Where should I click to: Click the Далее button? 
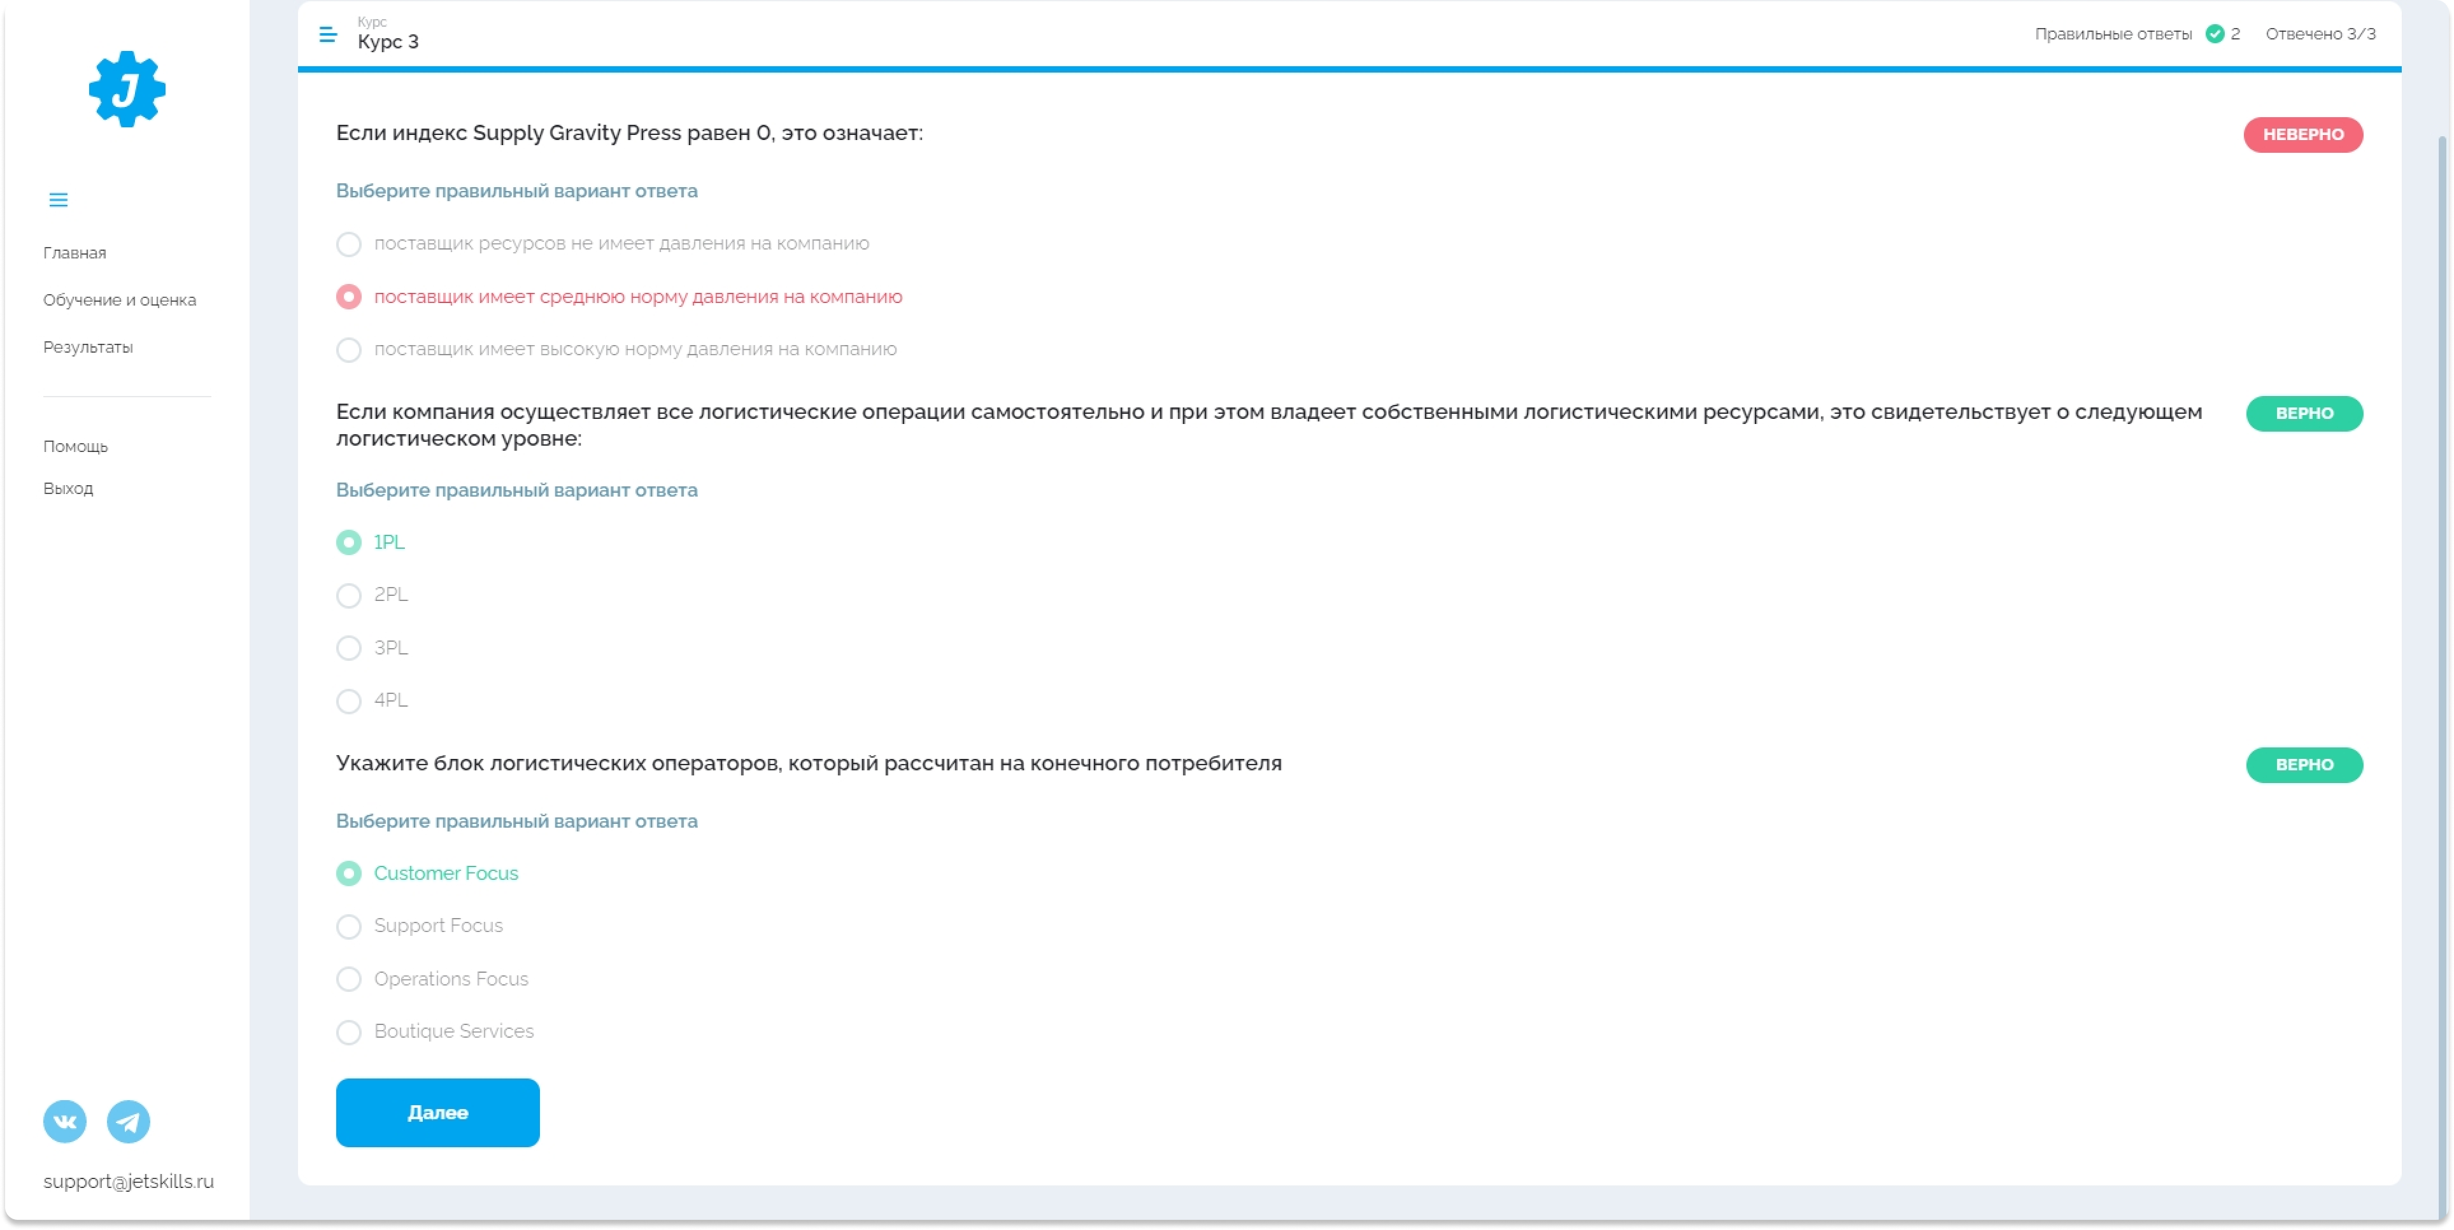pyautogui.click(x=437, y=1113)
